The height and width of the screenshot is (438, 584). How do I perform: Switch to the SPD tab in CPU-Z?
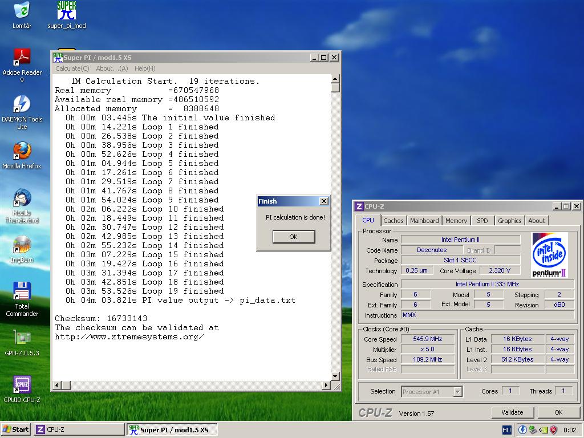[482, 221]
